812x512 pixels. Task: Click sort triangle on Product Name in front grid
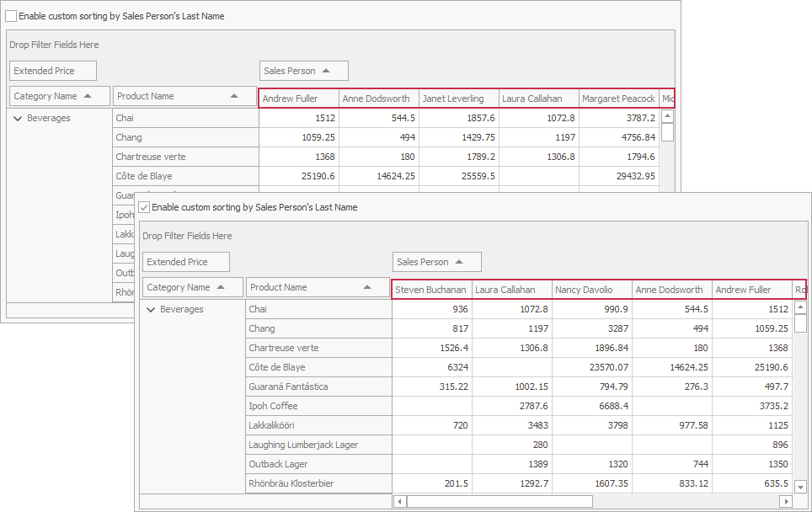pos(366,287)
